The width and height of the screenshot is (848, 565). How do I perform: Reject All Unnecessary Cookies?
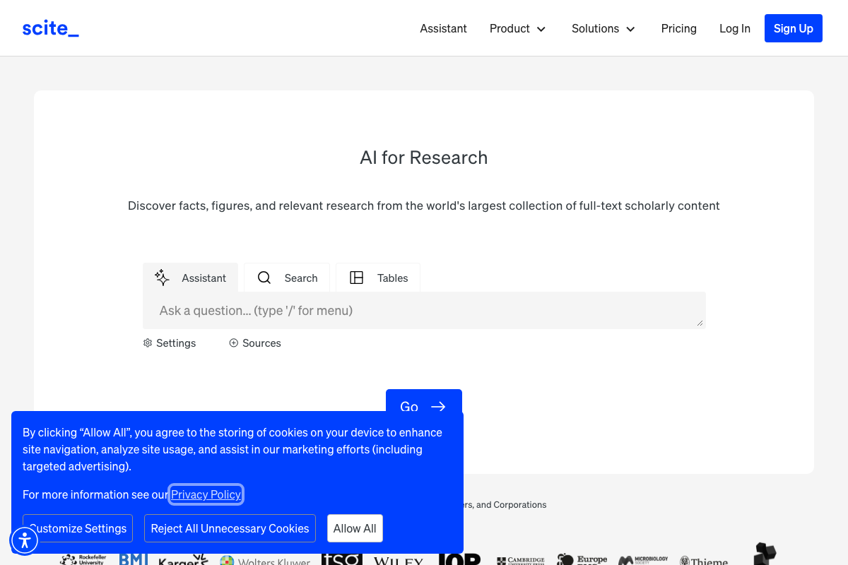coord(230,528)
